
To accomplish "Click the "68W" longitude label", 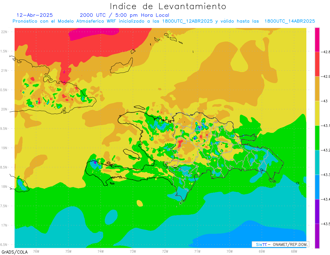I will point(294,251).
